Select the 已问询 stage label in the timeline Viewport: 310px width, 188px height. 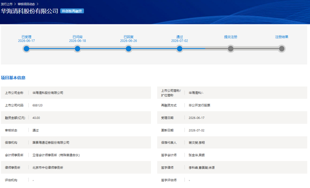(77, 37)
